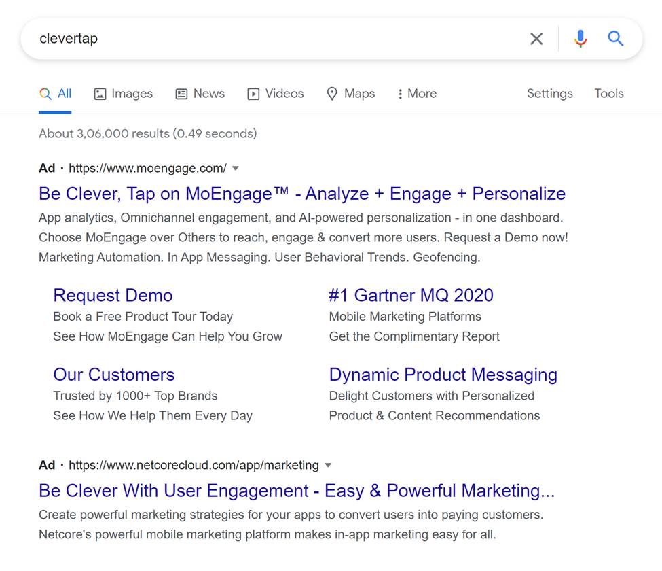Open the Tools menu
Image resolution: width=662 pixels, height=571 pixels.
point(609,93)
